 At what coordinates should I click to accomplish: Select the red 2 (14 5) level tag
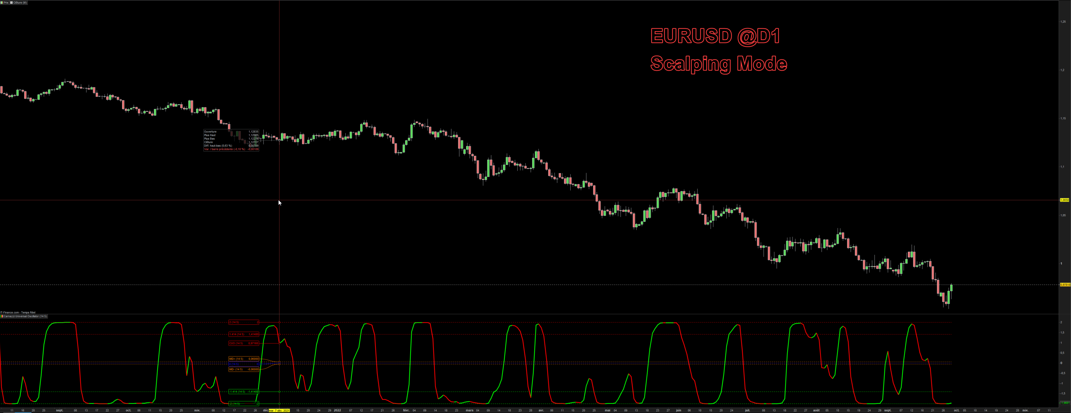pos(244,322)
